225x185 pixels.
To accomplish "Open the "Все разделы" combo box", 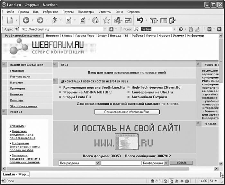I will point(79,163).
